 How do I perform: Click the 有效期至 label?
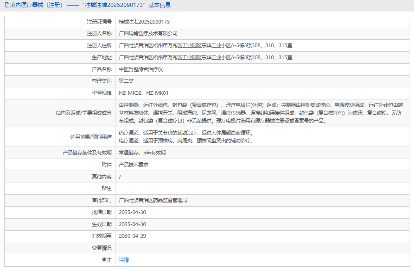tap(102, 236)
